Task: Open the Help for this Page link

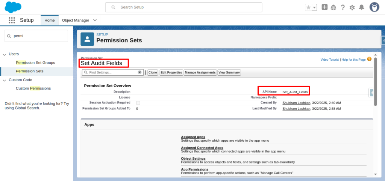Action: (353, 60)
